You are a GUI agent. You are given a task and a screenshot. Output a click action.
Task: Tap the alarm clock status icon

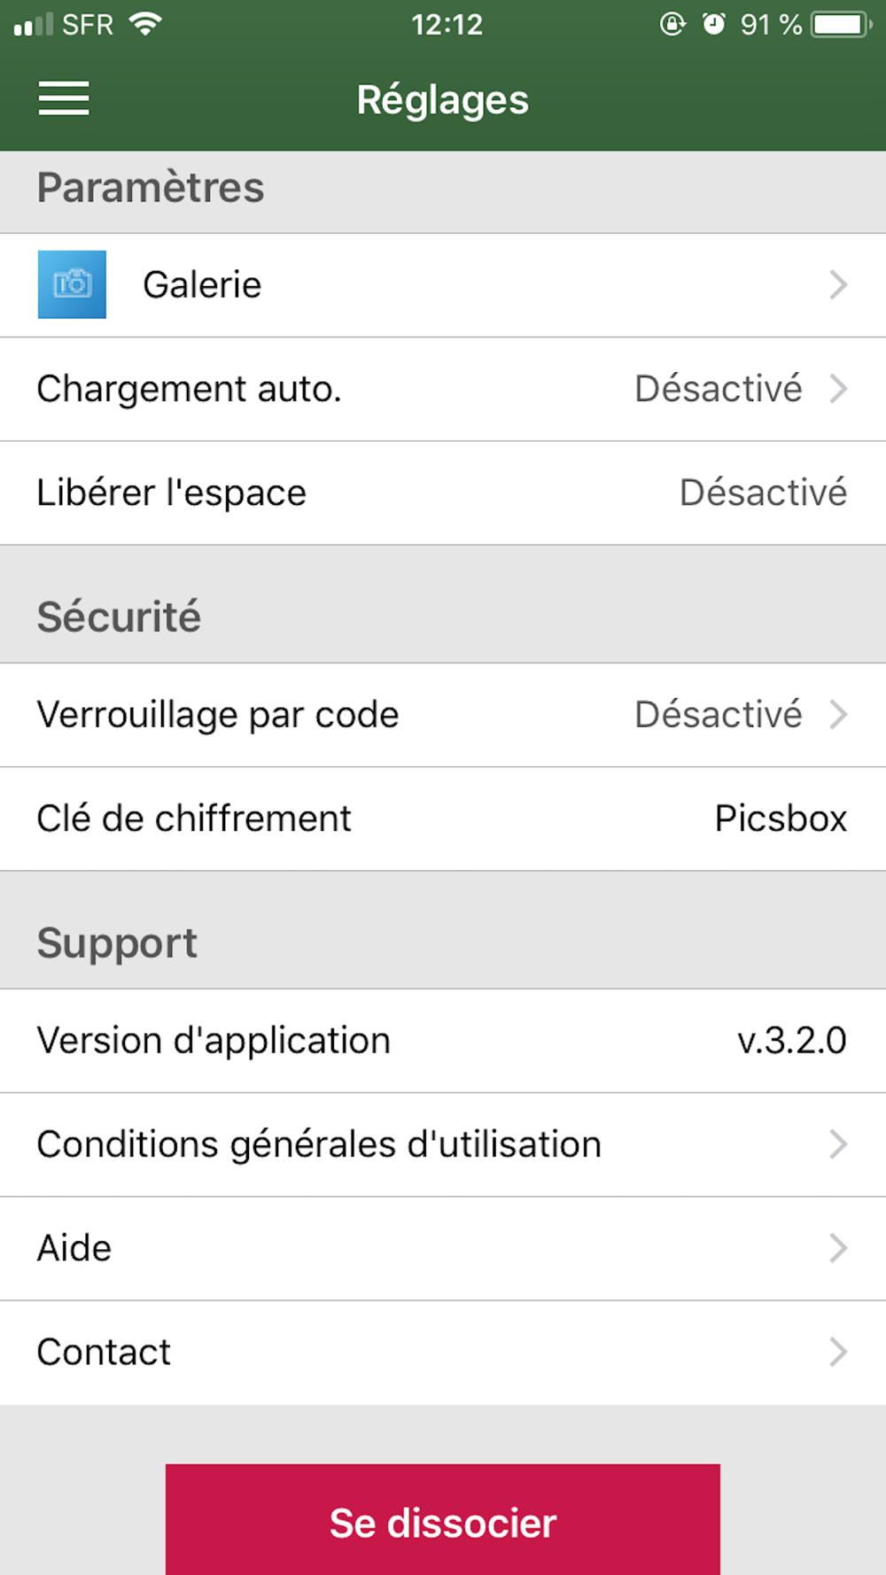[x=713, y=24]
